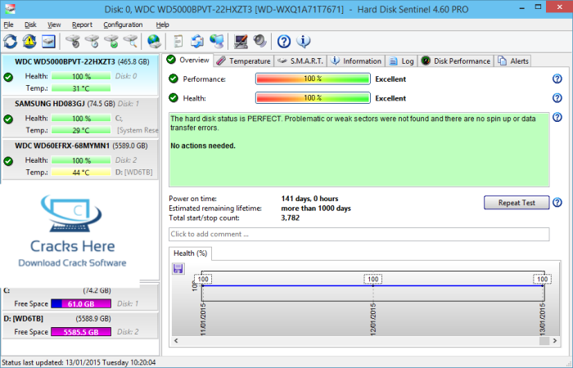Switch to the Disk Performance tab
The width and height of the screenshot is (573, 368).
coord(455,61)
